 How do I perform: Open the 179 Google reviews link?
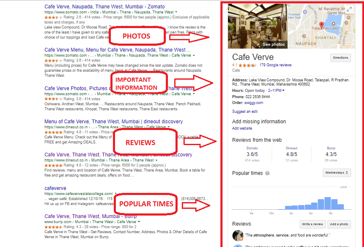[x=275, y=65]
